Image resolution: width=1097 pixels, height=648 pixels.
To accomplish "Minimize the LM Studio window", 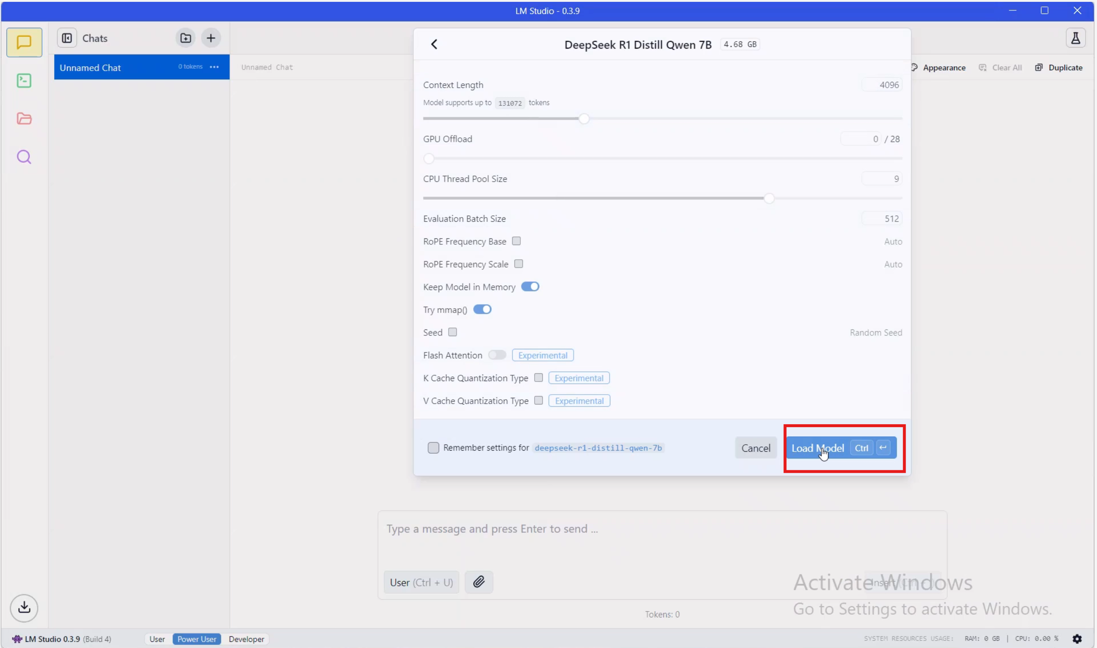I will click(1012, 11).
